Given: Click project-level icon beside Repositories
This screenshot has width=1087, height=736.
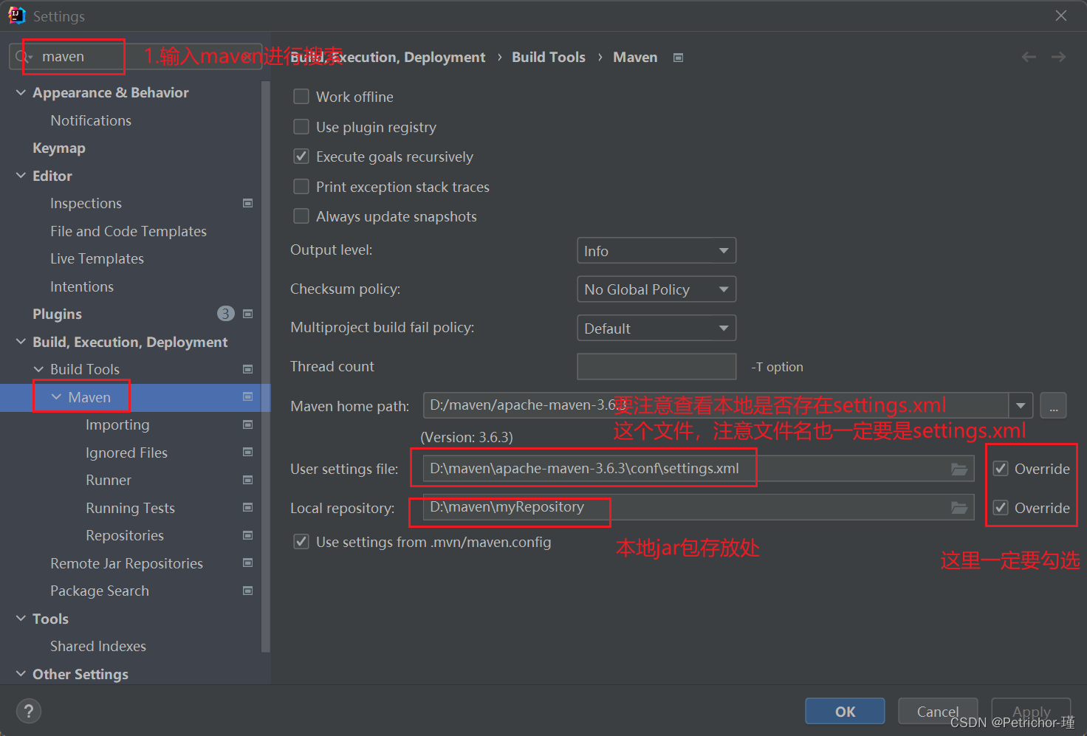Looking at the screenshot, I should coord(248,535).
